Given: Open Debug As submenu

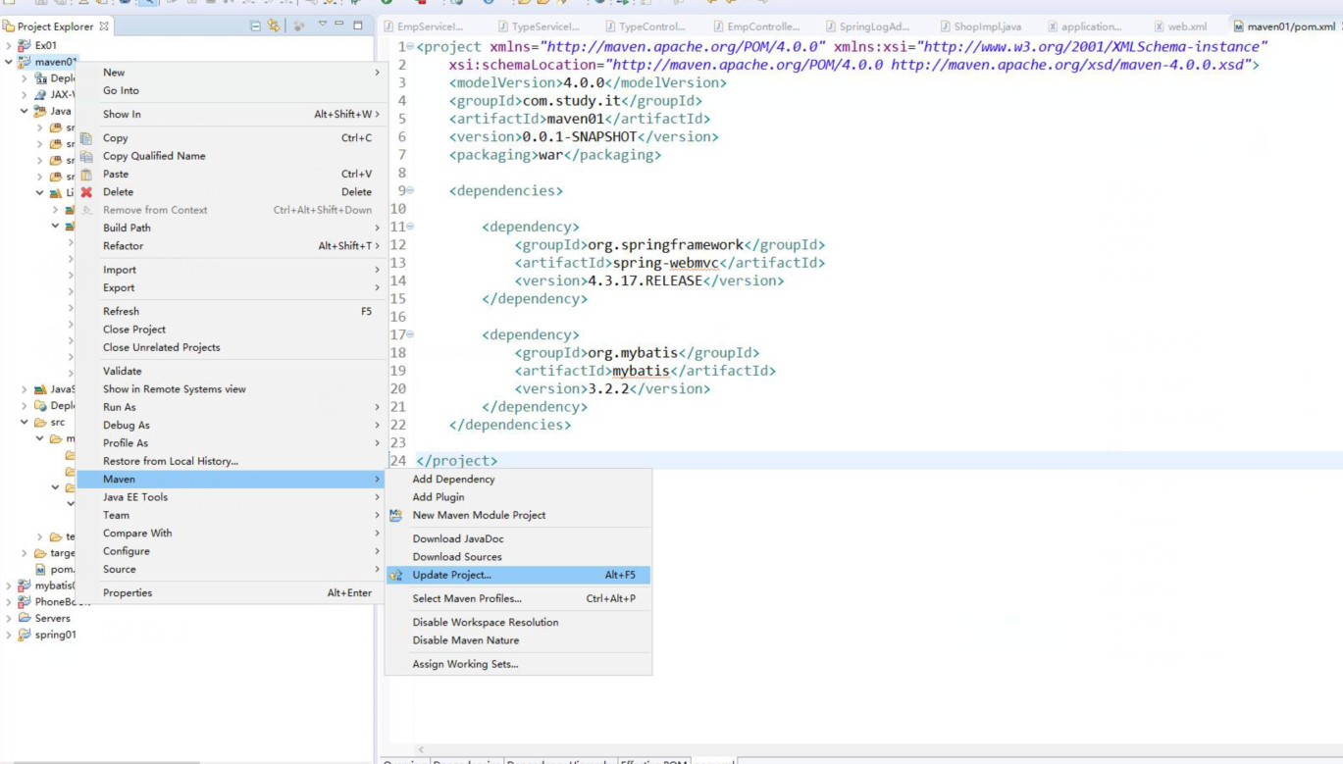Looking at the screenshot, I should (x=231, y=425).
